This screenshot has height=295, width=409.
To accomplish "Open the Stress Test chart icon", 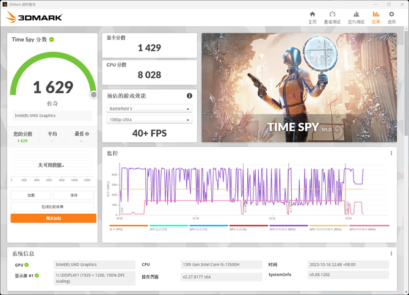I will pyautogui.click(x=356, y=15).
